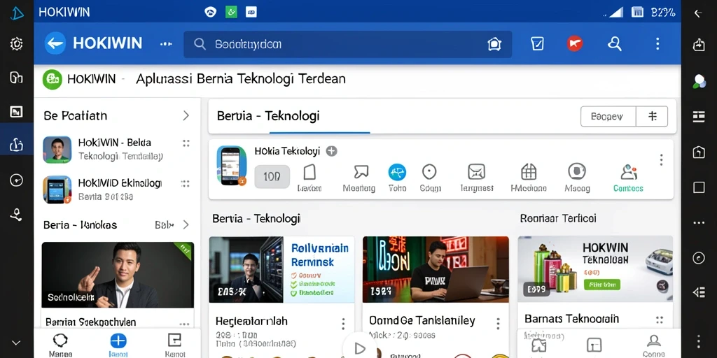Open vertical dots menu on Hokia Teknologi card
717x358 pixels.
661,160
